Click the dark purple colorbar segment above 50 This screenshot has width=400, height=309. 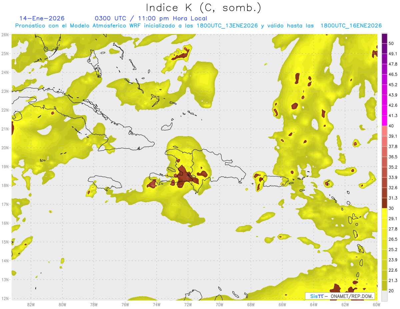click(x=384, y=38)
